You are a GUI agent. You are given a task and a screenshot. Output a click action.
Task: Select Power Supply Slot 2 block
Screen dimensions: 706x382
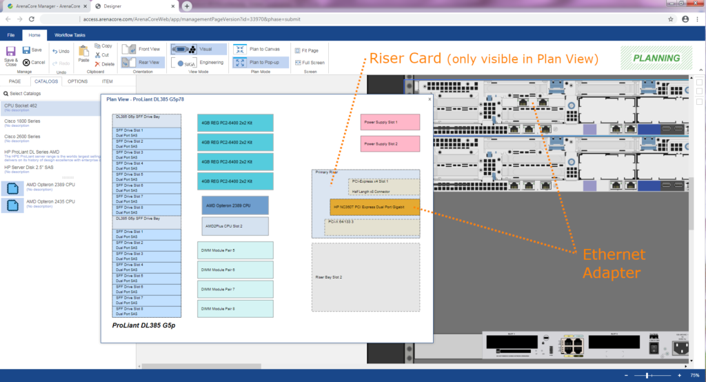click(x=390, y=143)
